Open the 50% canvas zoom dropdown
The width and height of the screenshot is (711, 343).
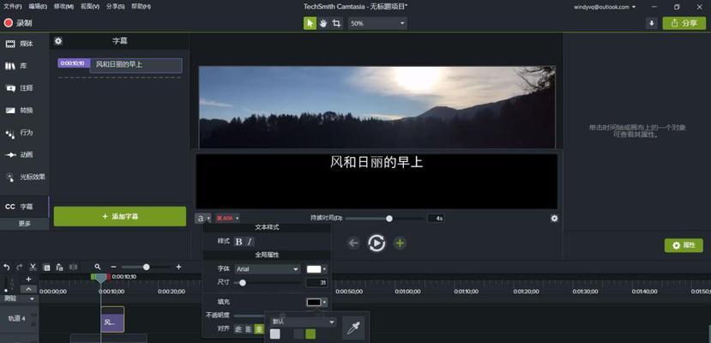click(x=377, y=23)
